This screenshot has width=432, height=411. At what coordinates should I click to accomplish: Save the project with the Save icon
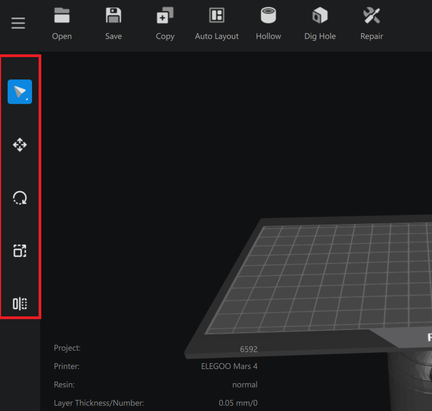coord(113,16)
